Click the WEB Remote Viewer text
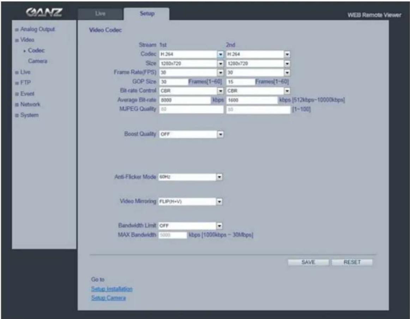 [x=374, y=15]
